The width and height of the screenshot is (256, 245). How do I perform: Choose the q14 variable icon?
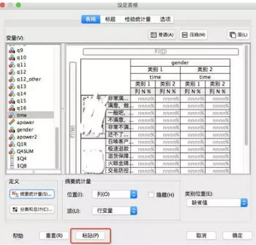(x=12, y=93)
